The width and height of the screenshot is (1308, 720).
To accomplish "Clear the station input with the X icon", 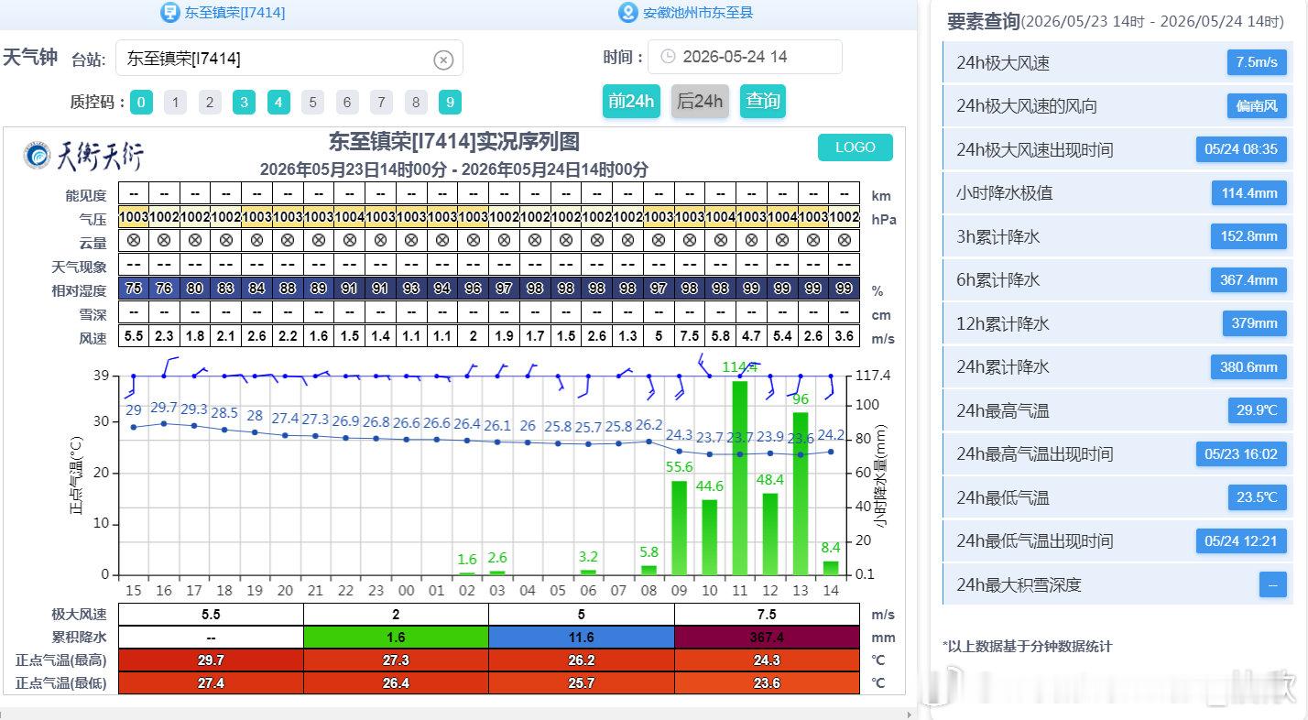I will point(443,60).
